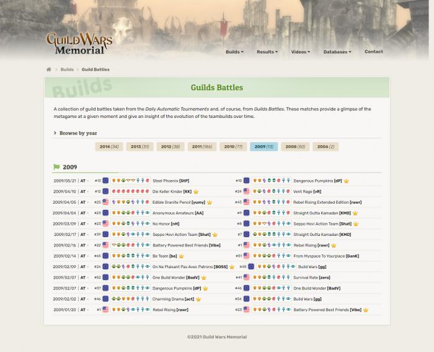434x352 pixels.
Task: Click the green flag icon beside 2009
Action: 56,167
